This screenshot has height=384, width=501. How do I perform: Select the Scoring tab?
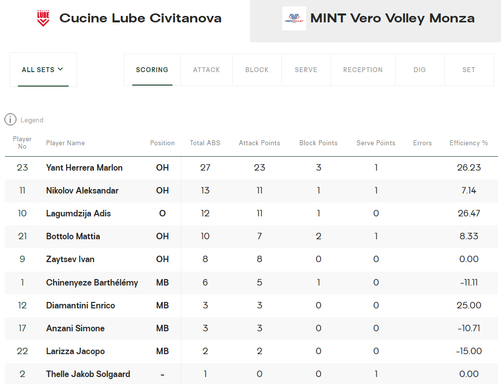[152, 70]
